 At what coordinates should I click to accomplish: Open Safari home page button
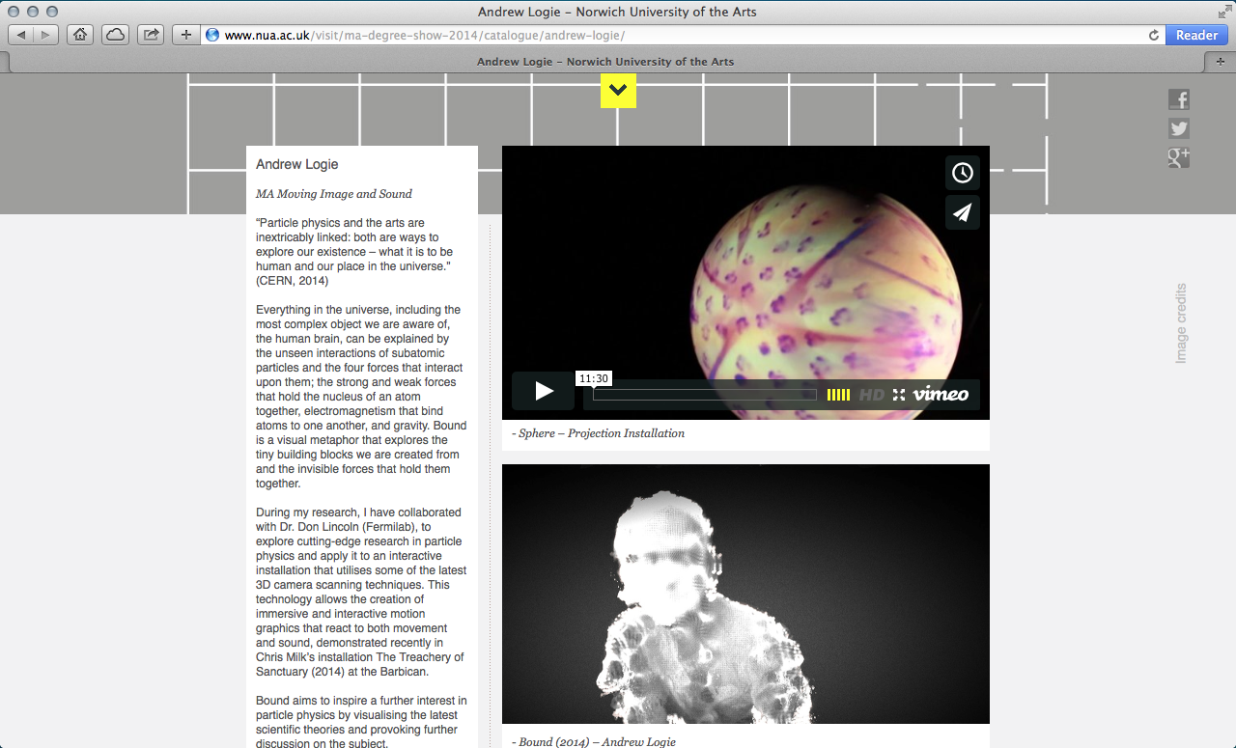point(80,35)
